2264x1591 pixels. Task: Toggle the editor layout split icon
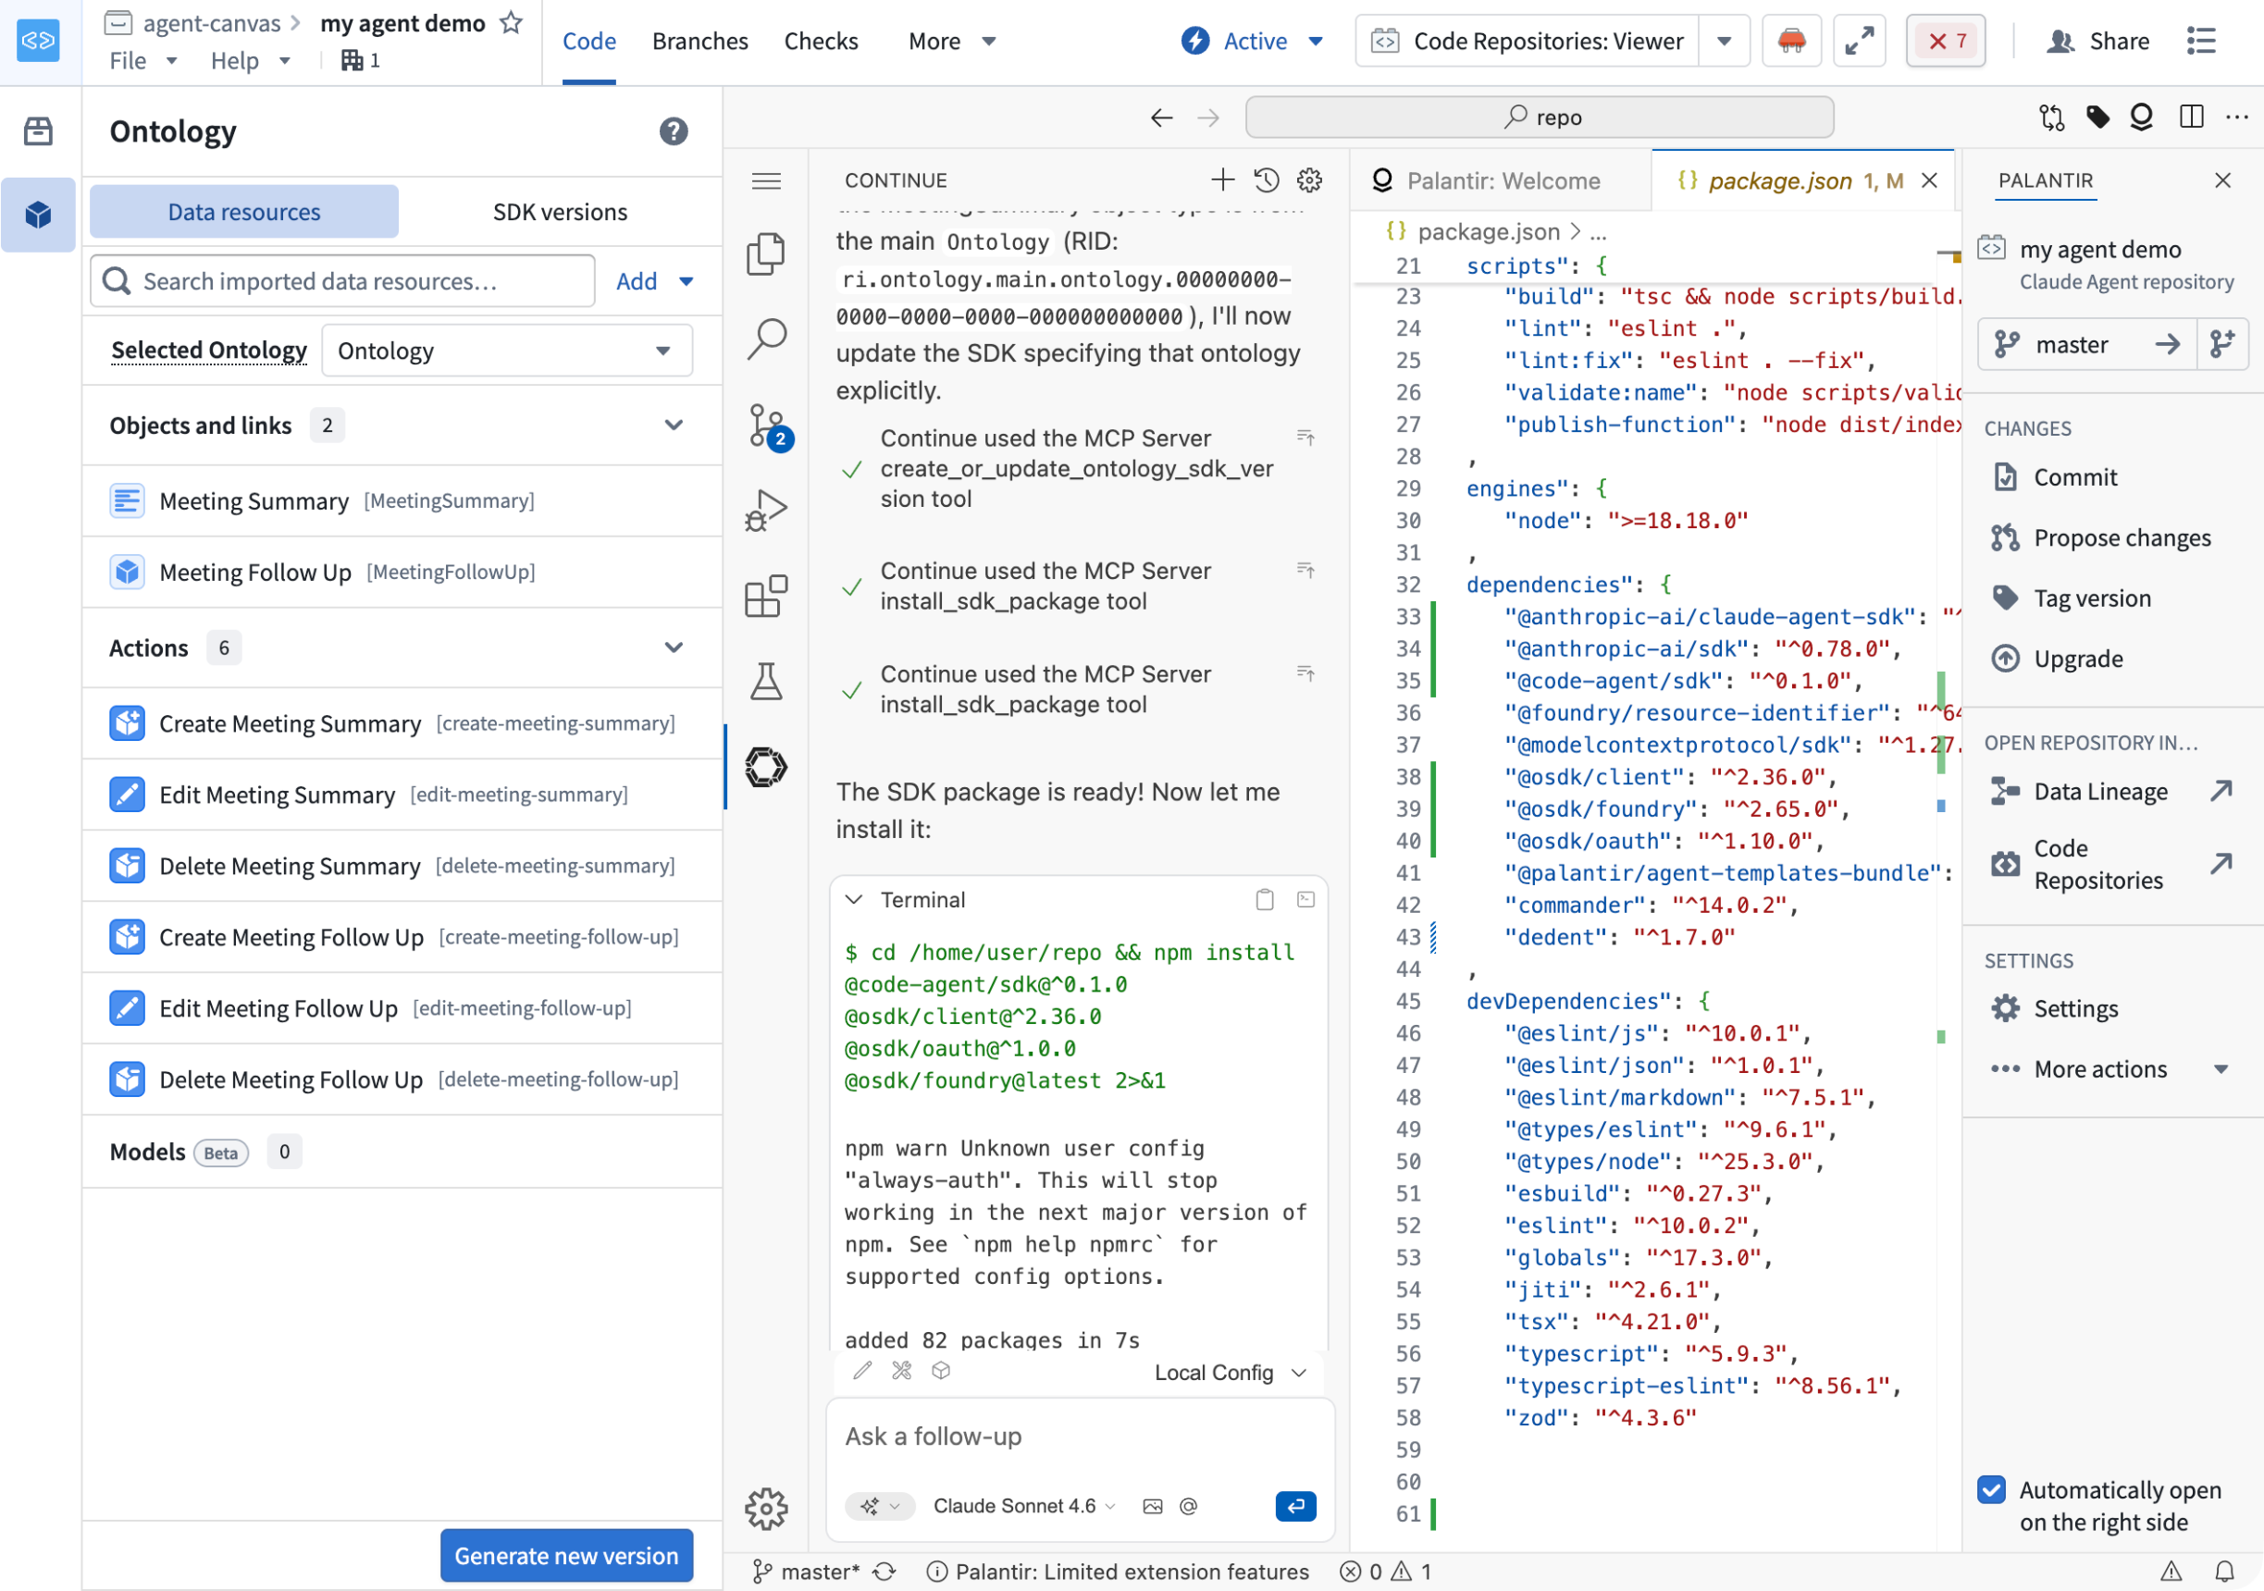click(x=2191, y=117)
